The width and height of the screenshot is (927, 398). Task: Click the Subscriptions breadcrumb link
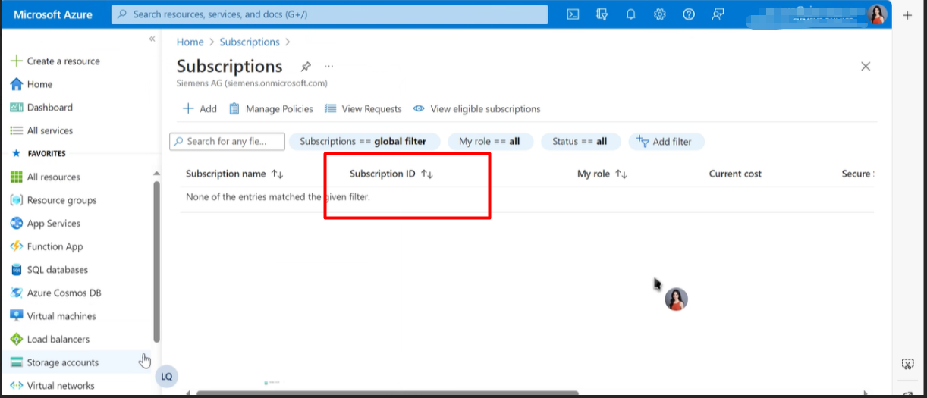click(250, 42)
